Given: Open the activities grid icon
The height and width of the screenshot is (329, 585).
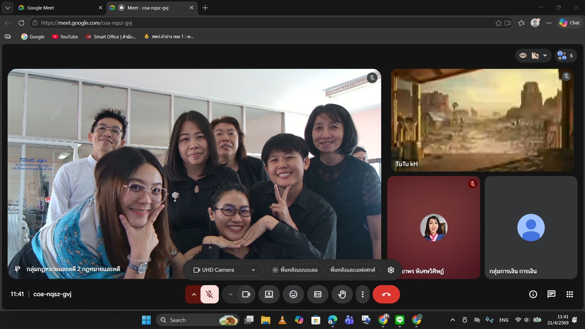Looking at the screenshot, I should 570,294.
